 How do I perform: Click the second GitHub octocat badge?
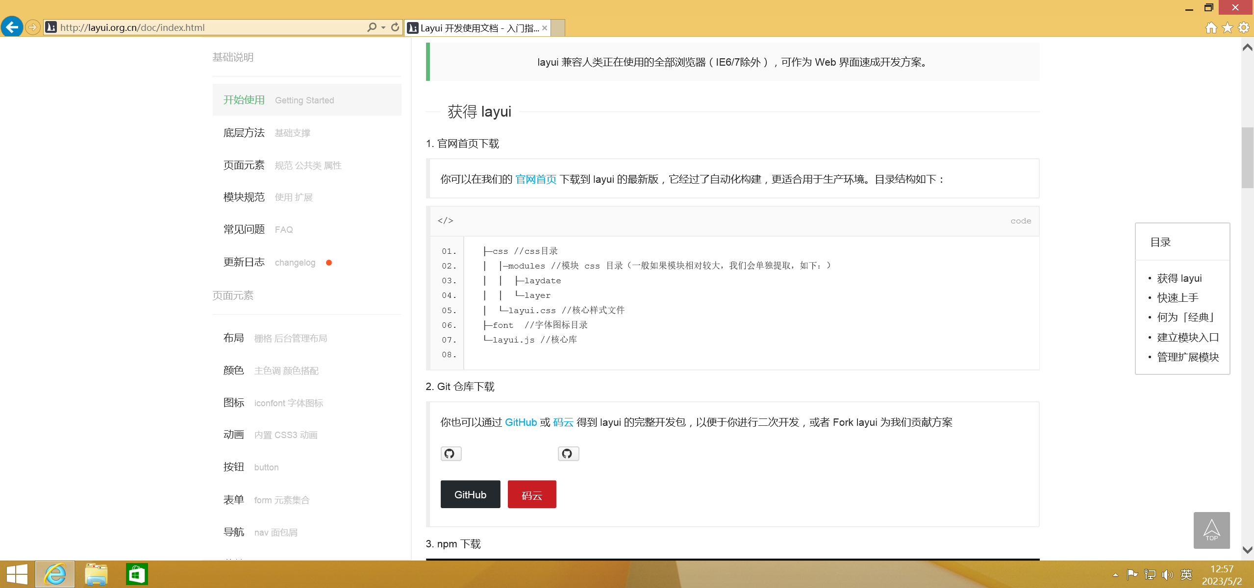(x=568, y=454)
